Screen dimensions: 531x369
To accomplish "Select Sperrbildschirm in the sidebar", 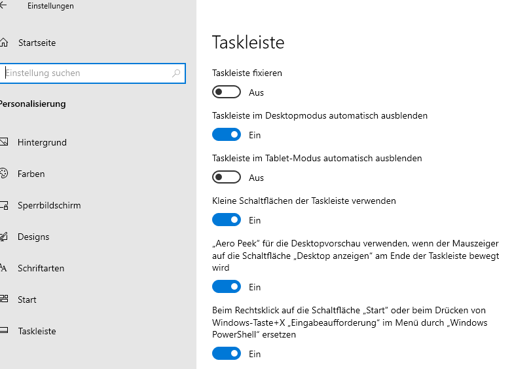I will 49,205.
